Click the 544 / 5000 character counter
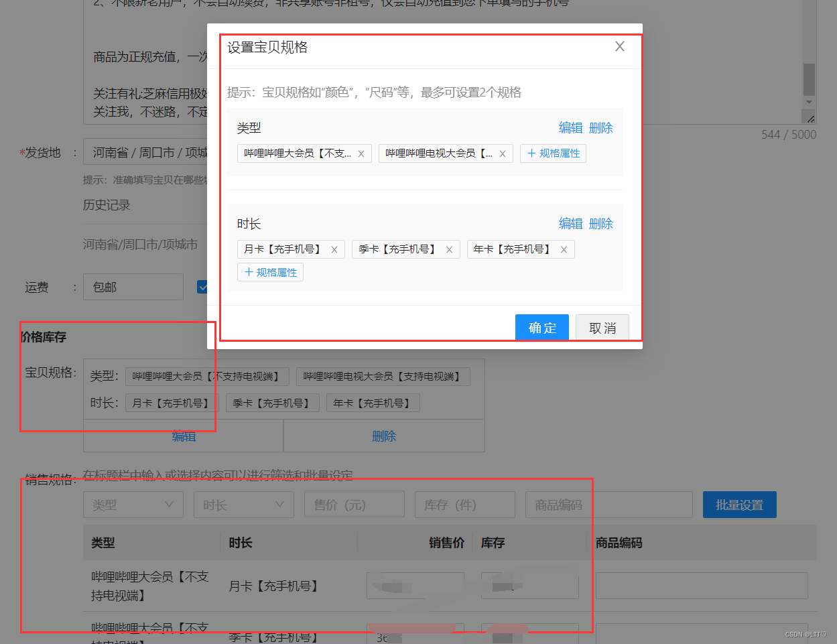Screen dimensions: 837x644 click(789, 135)
